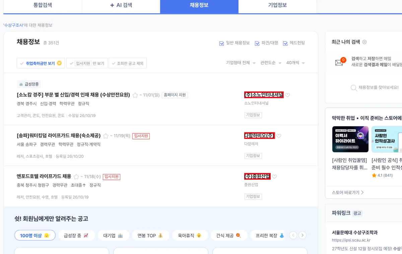Screen dimensions: 402x254
Task: Open 기업정보 button for 소노인터내셔널
Action: coord(253,115)
